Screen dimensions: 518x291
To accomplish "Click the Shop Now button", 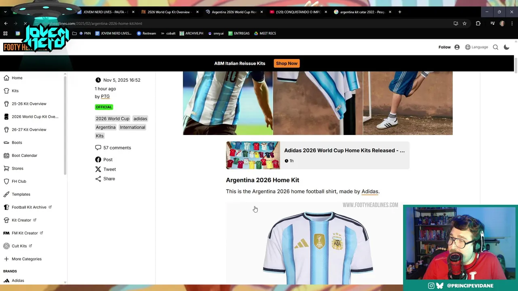I will (287, 63).
